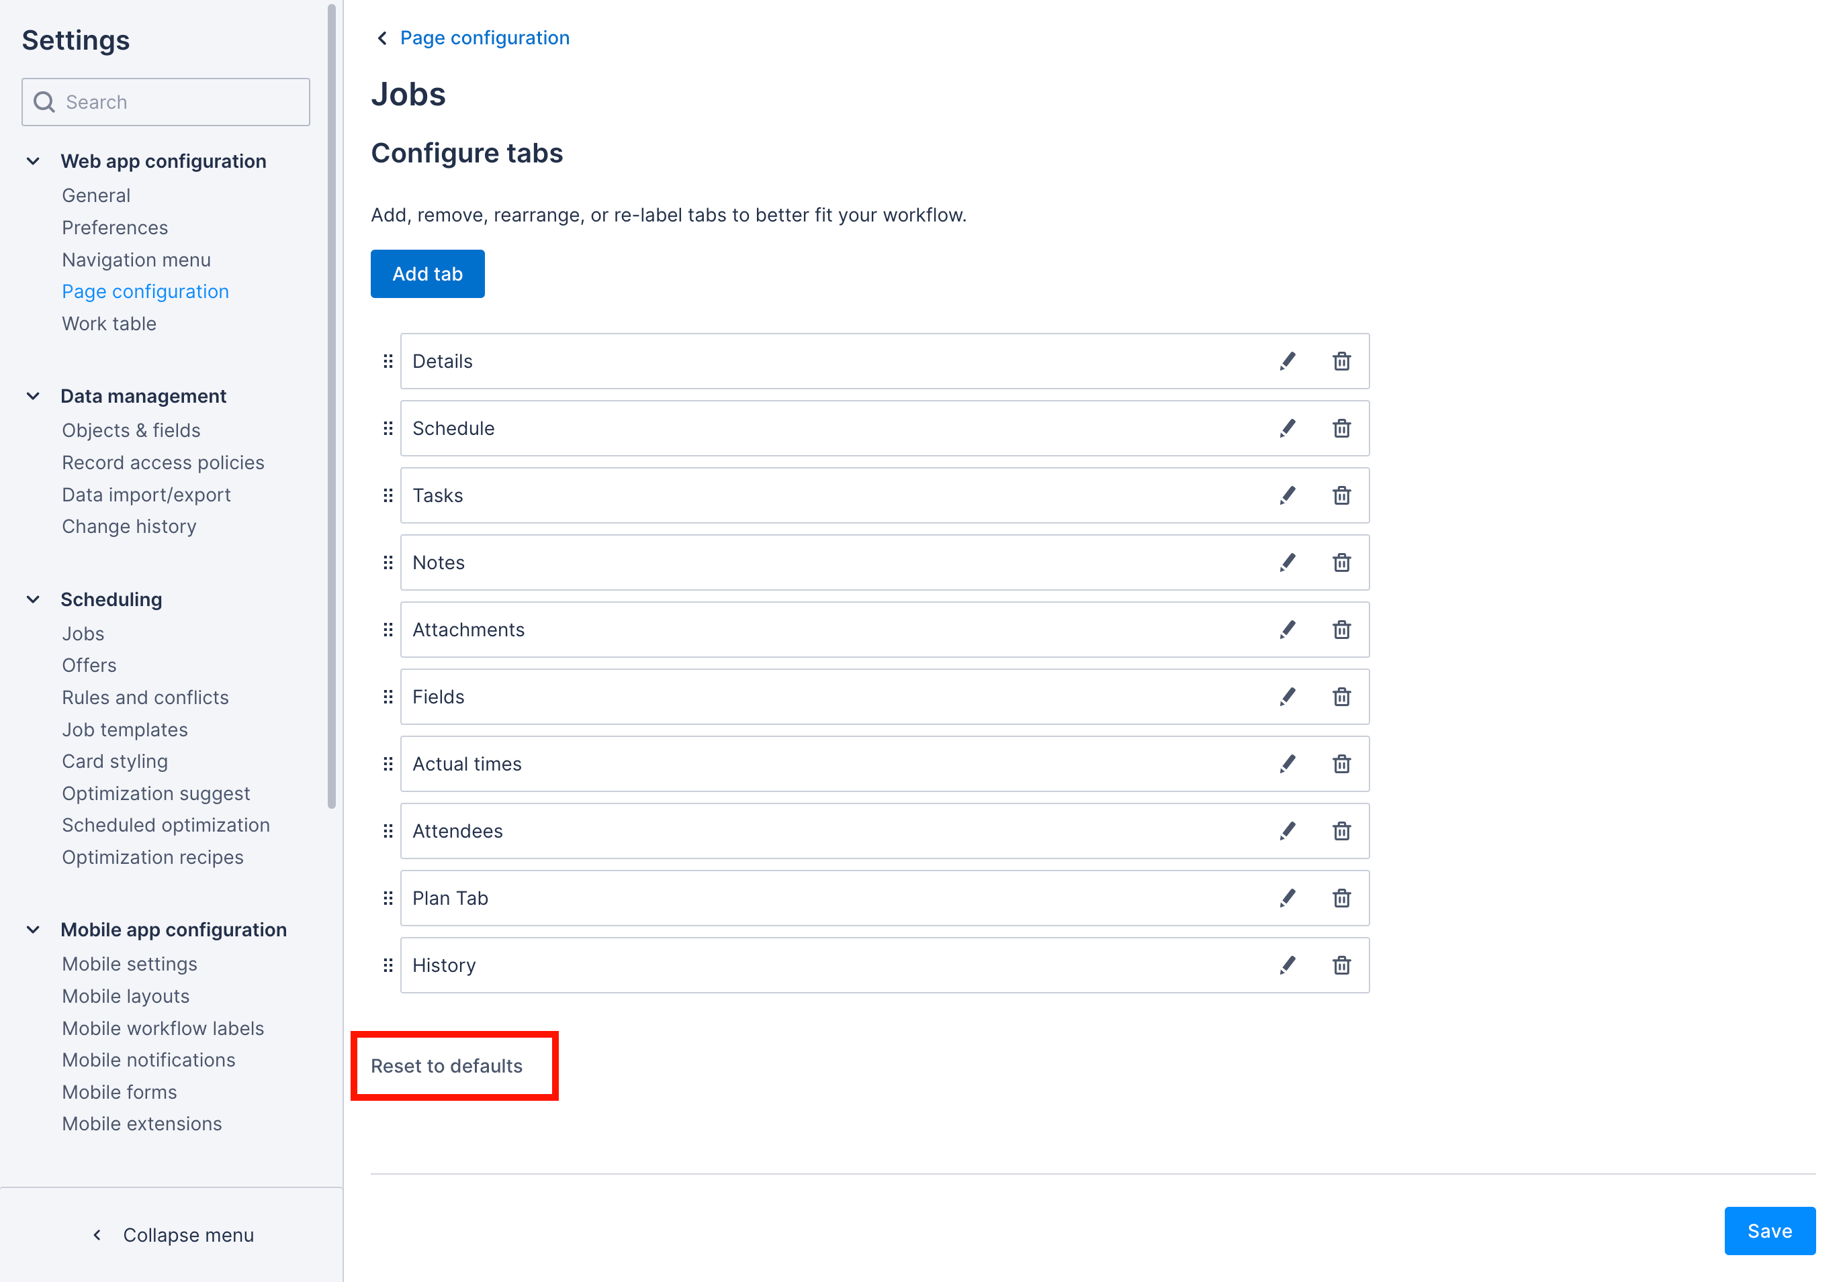Collapse the Mobile app configuration section
The image size is (1843, 1282).
pos(33,929)
